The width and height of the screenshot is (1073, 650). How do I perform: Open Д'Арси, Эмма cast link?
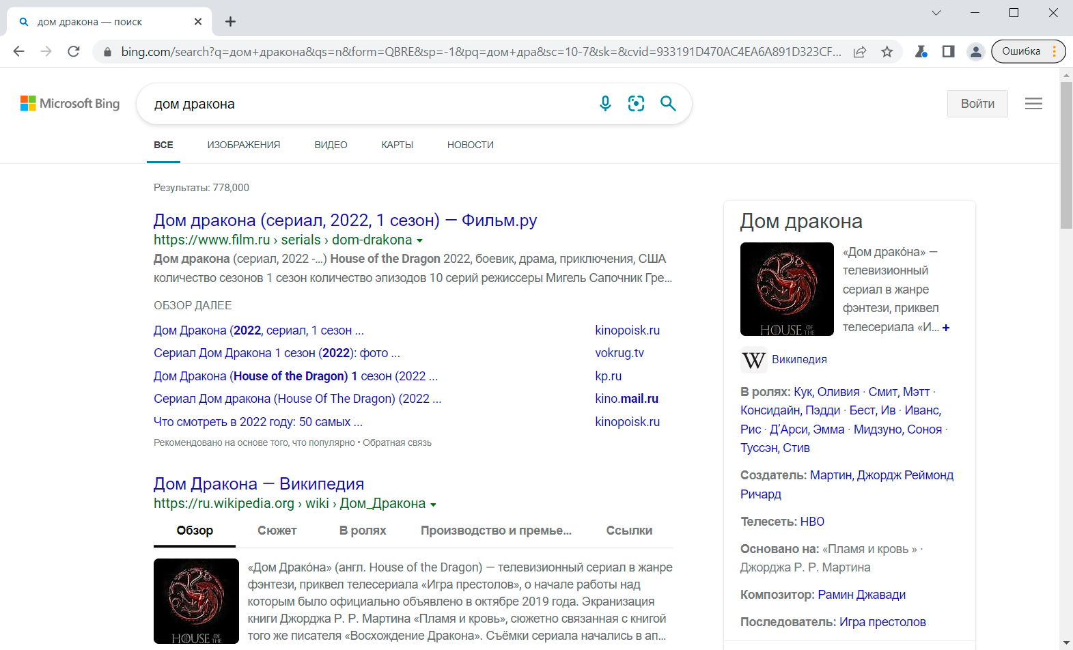coord(807,429)
